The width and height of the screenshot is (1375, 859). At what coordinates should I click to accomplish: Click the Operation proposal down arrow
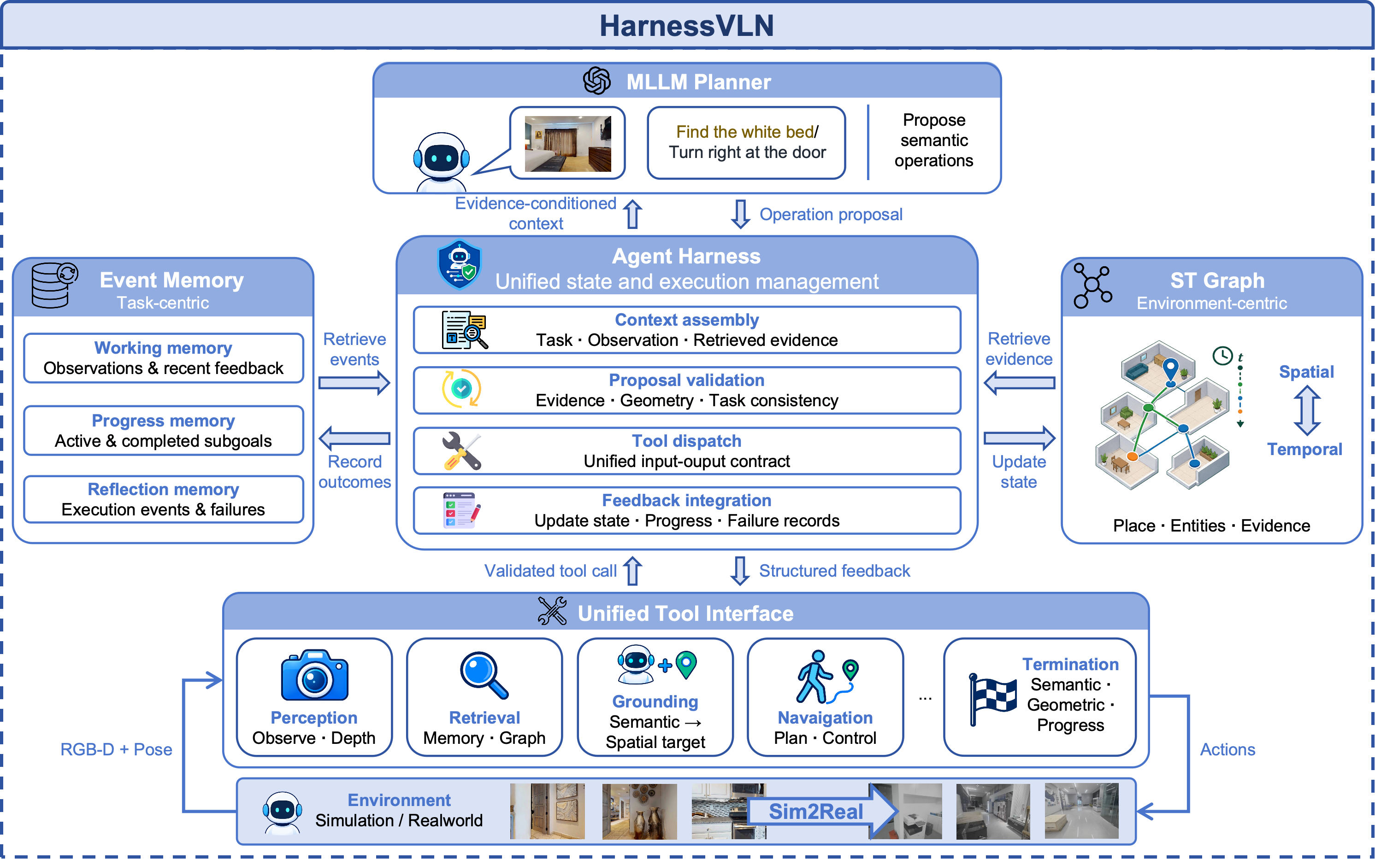pos(740,214)
